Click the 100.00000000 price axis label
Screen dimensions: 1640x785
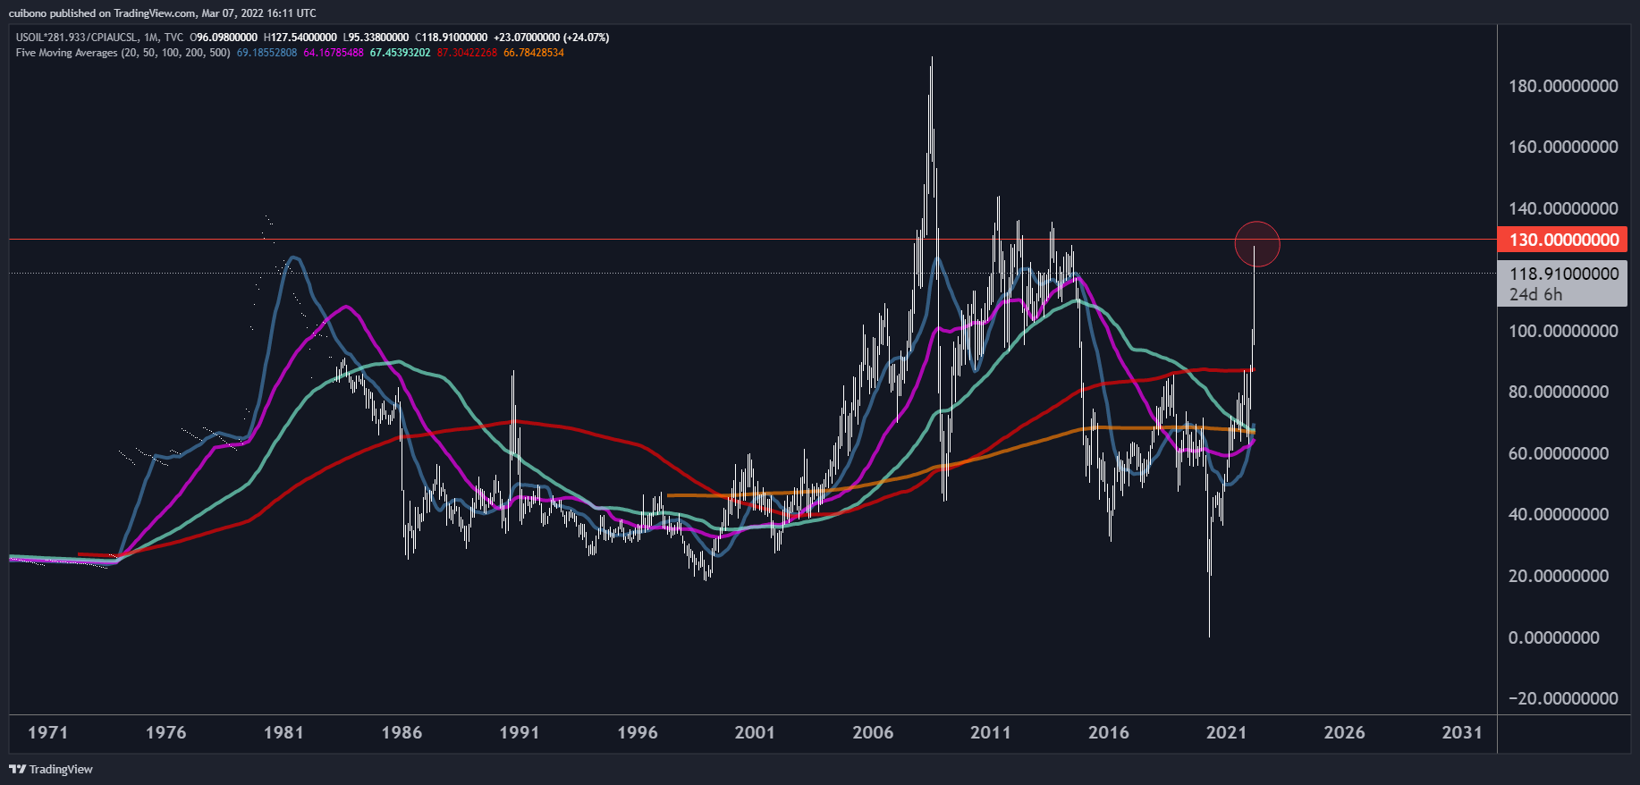[x=1563, y=331]
